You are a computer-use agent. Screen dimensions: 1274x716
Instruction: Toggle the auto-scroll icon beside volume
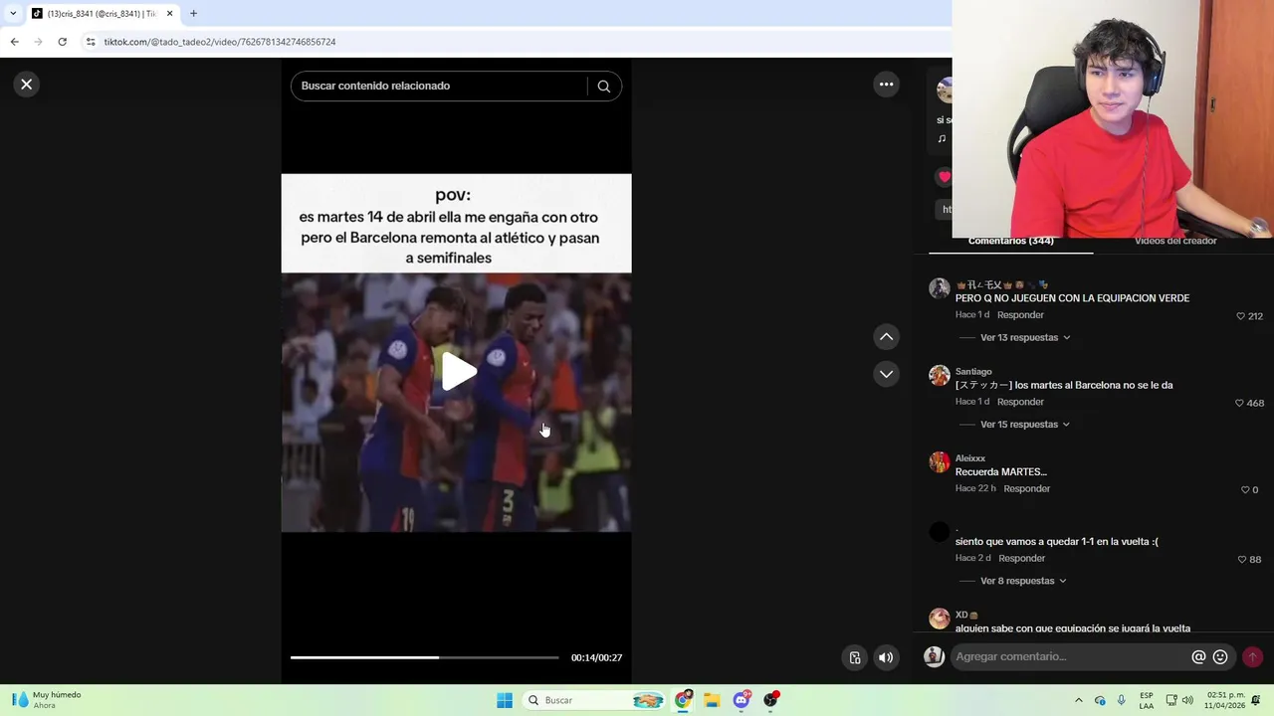point(854,657)
